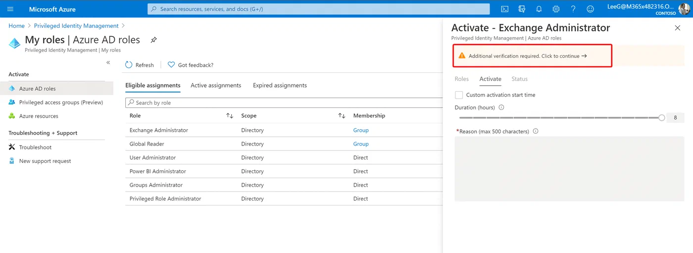Click the Reason text area
This screenshot has width=693, height=253.
569,169
